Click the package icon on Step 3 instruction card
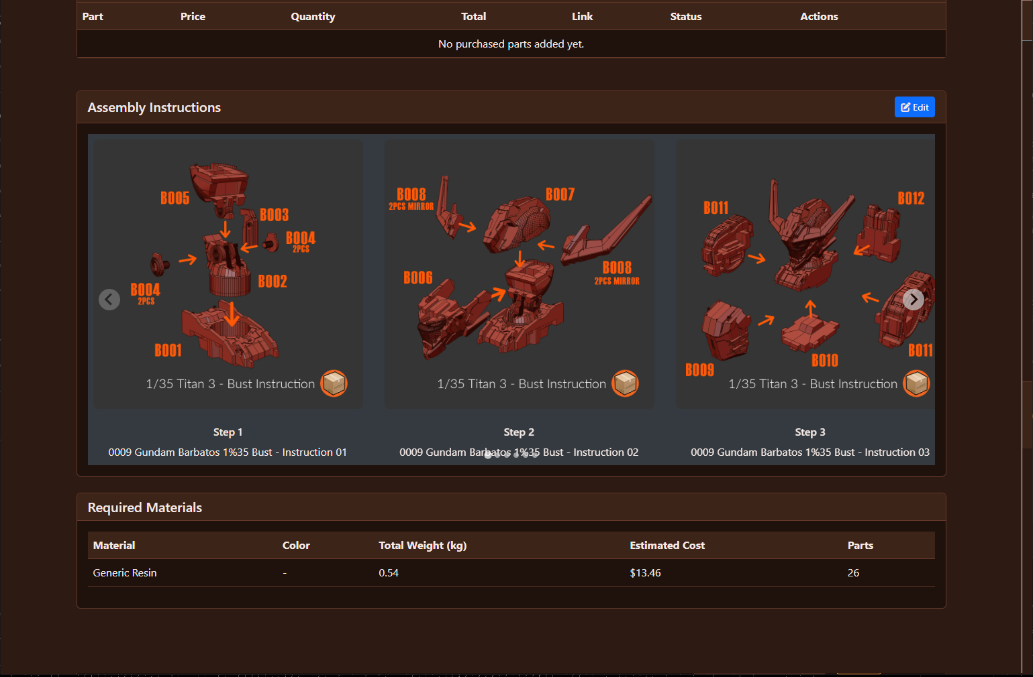This screenshot has width=1033, height=677. point(917,383)
